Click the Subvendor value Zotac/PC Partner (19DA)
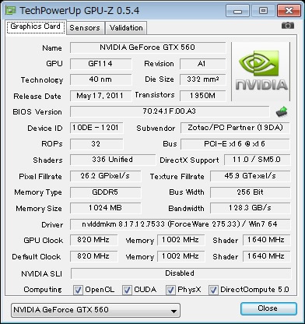Viewport: 305px width, 324px height. click(x=235, y=128)
